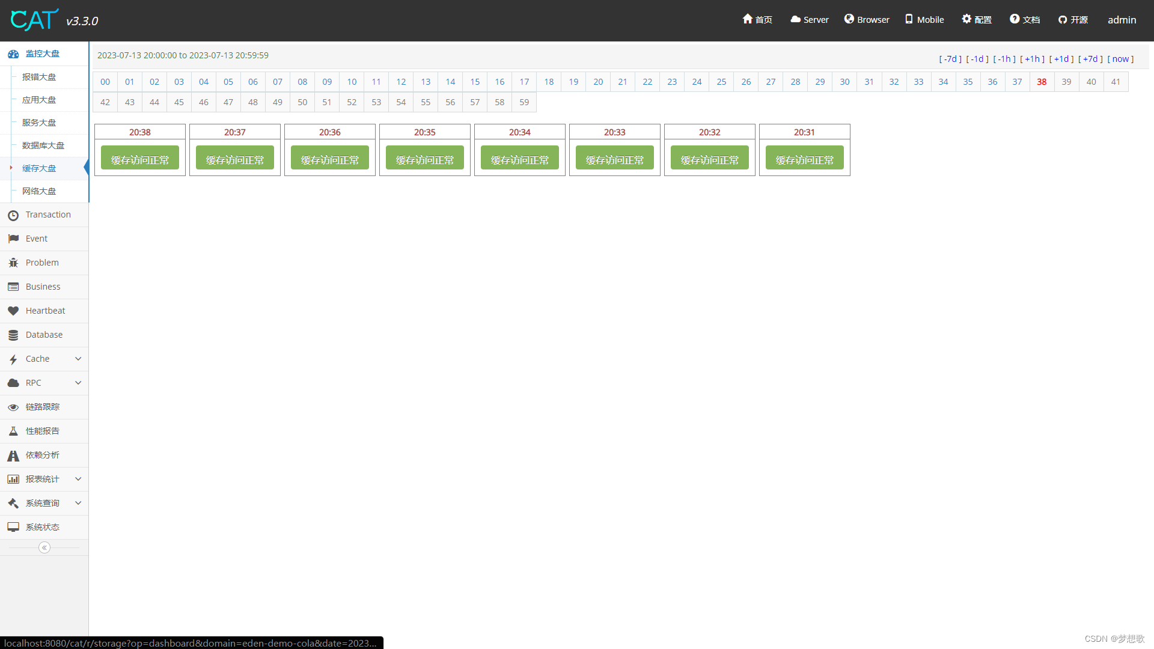1154x649 pixels.
Task: Click the Server cloud icon
Action: (x=795, y=19)
